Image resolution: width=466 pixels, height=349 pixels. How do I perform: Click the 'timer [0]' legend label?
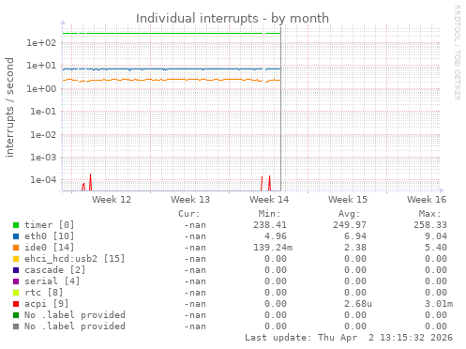50,225
